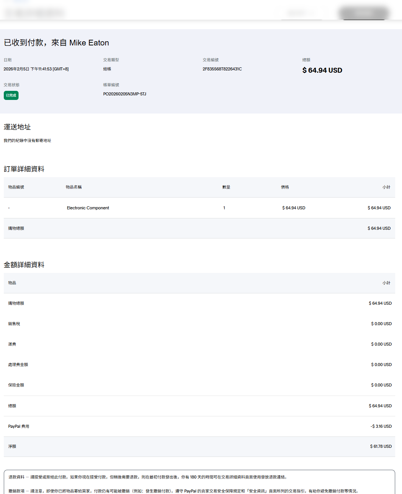This screenshot has width=402, height=494.
Task: Click the 物品名稱 column header
Action: pos(73,187)
